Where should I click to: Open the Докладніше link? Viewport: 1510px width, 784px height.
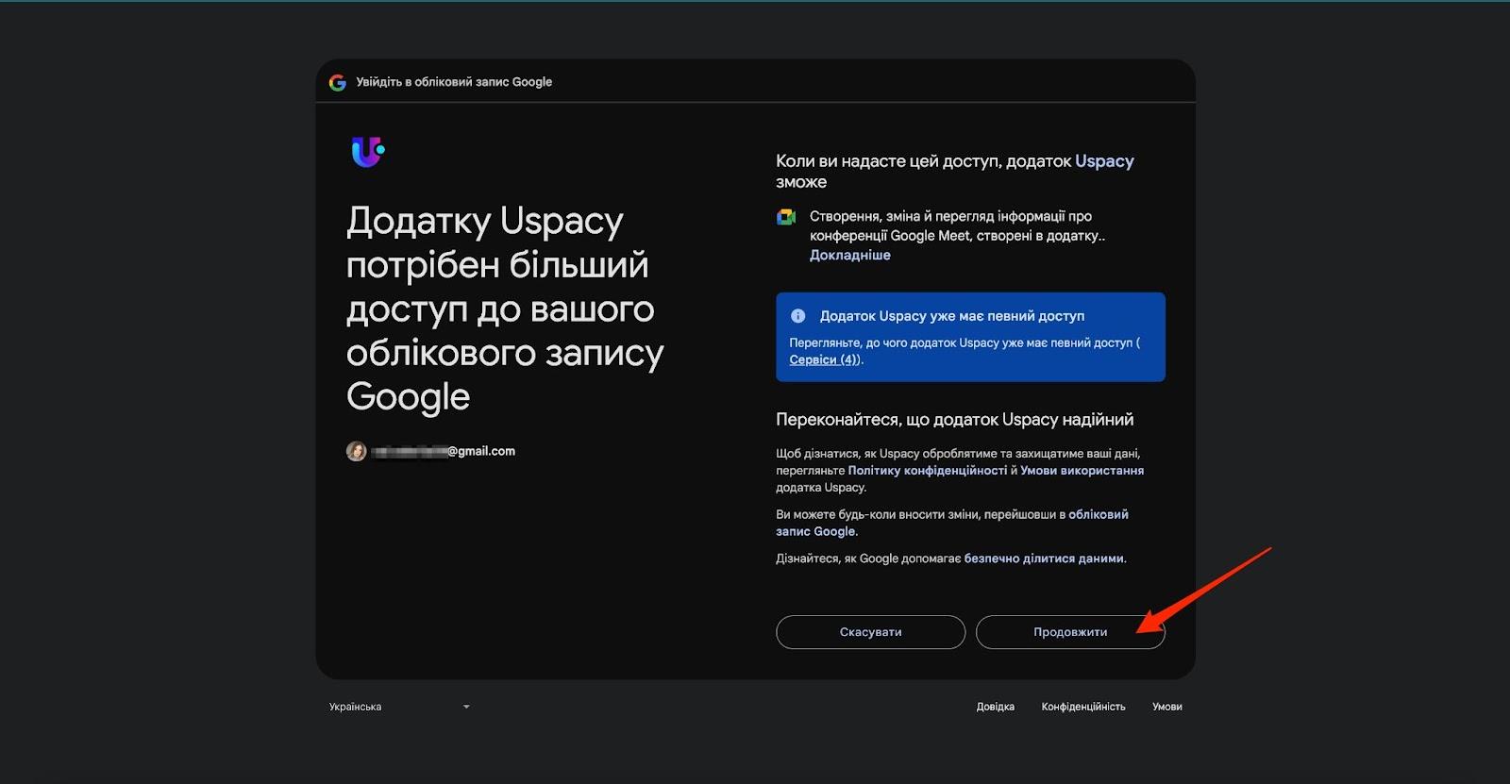(849, 255)
